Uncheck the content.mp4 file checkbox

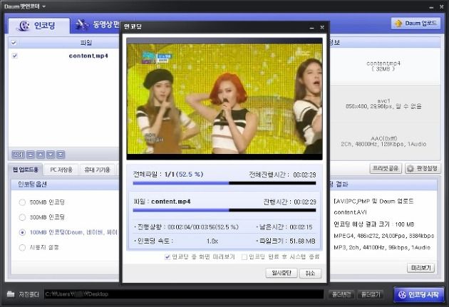pyautogui.click(x=14, y=56)
